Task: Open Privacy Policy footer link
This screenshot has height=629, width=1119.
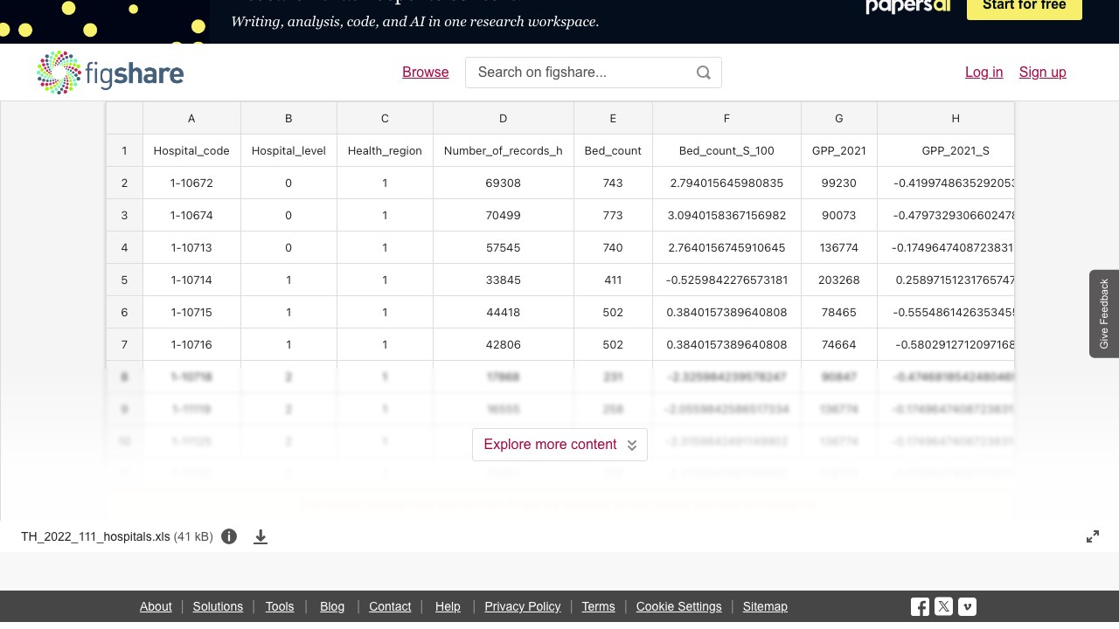Action: pyautogui.click(x=523, y=606)
